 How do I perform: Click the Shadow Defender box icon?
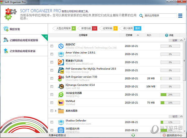61,122
